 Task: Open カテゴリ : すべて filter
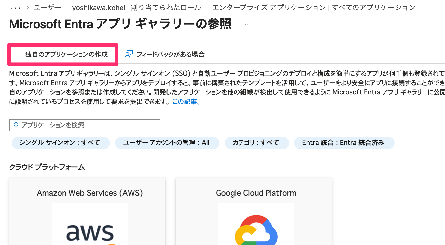(x=257, y=143)
